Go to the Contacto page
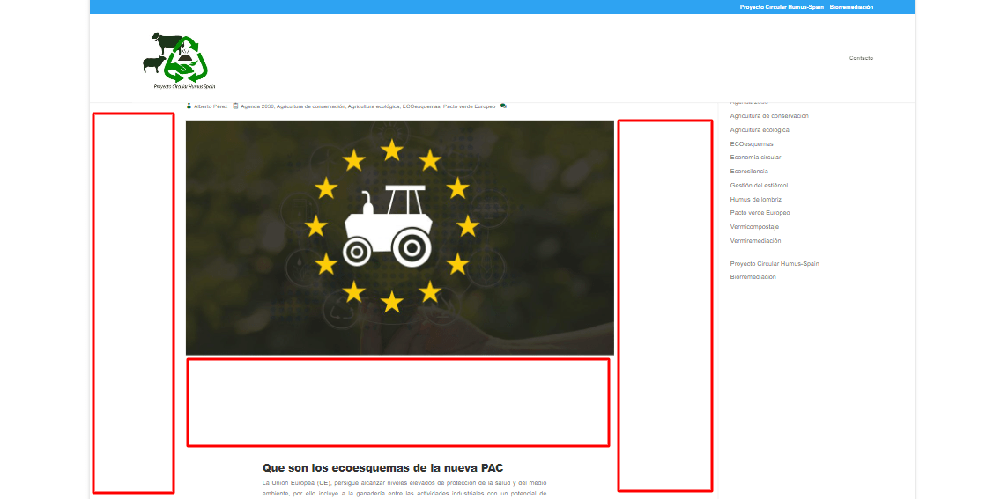Screen dimensions: 1001x499 [x=861, y=59]
